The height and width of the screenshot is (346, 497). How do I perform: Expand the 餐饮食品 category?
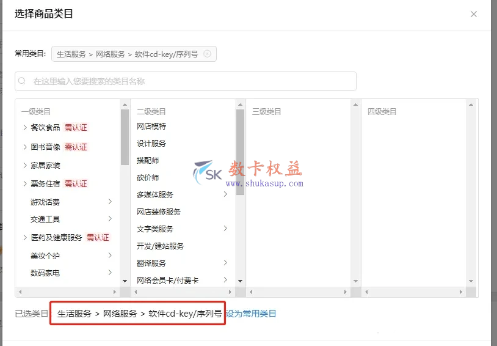pyautogui.click(x=25, y=128)
